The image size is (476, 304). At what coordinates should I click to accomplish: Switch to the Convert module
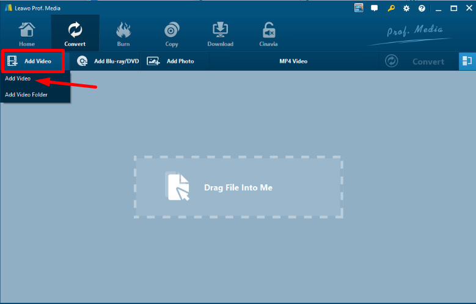tap(75, 34)
